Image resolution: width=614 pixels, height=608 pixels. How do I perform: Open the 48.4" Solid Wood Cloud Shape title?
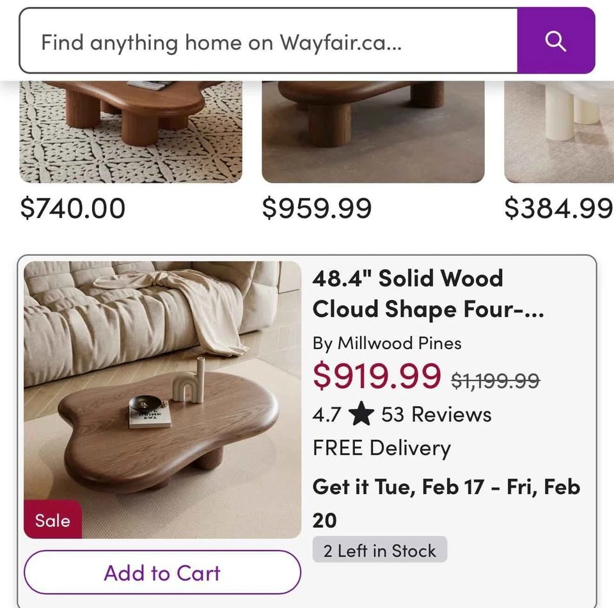tap(427, 294)
